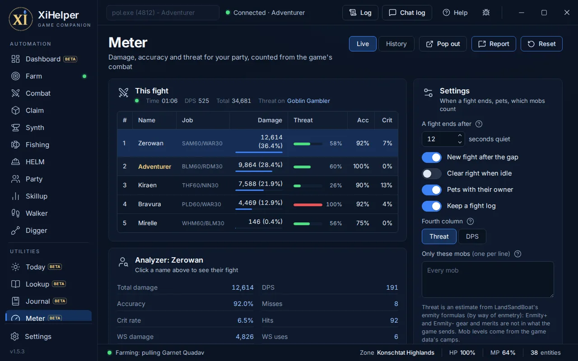
Task: Open Settings from the sidebar
Action: [48, 337]
